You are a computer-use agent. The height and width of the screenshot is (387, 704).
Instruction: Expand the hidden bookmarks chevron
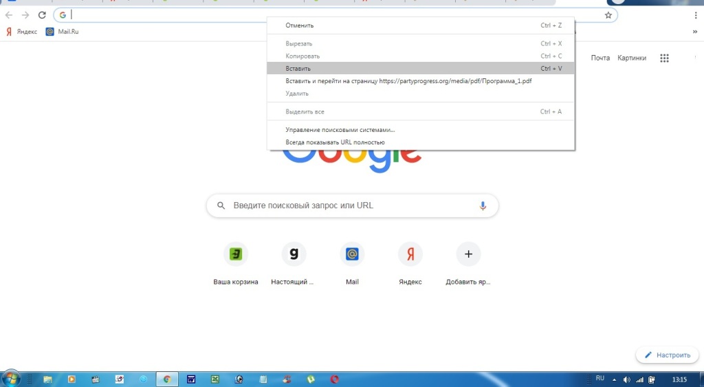(694, 32)
